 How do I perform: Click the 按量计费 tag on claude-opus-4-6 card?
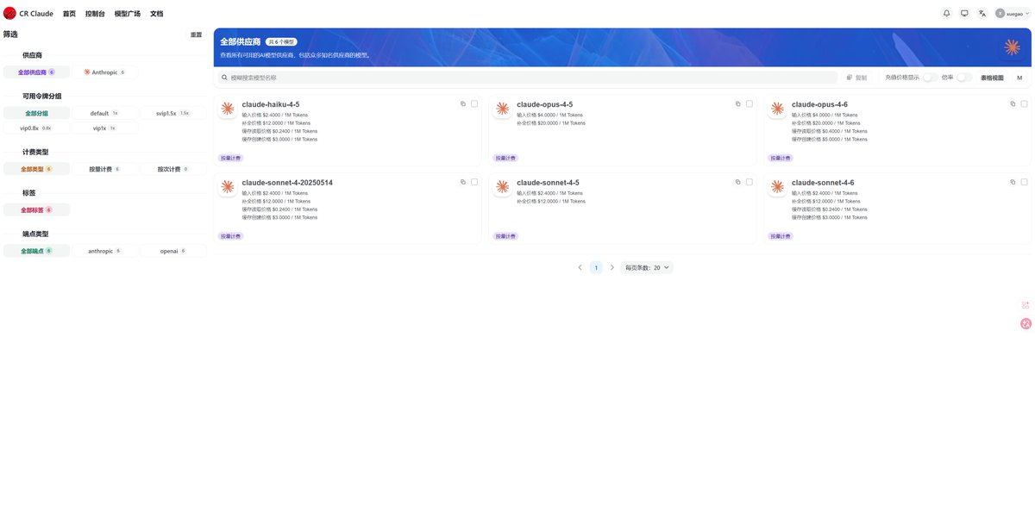pyautogui.click(x=781, y=158)
